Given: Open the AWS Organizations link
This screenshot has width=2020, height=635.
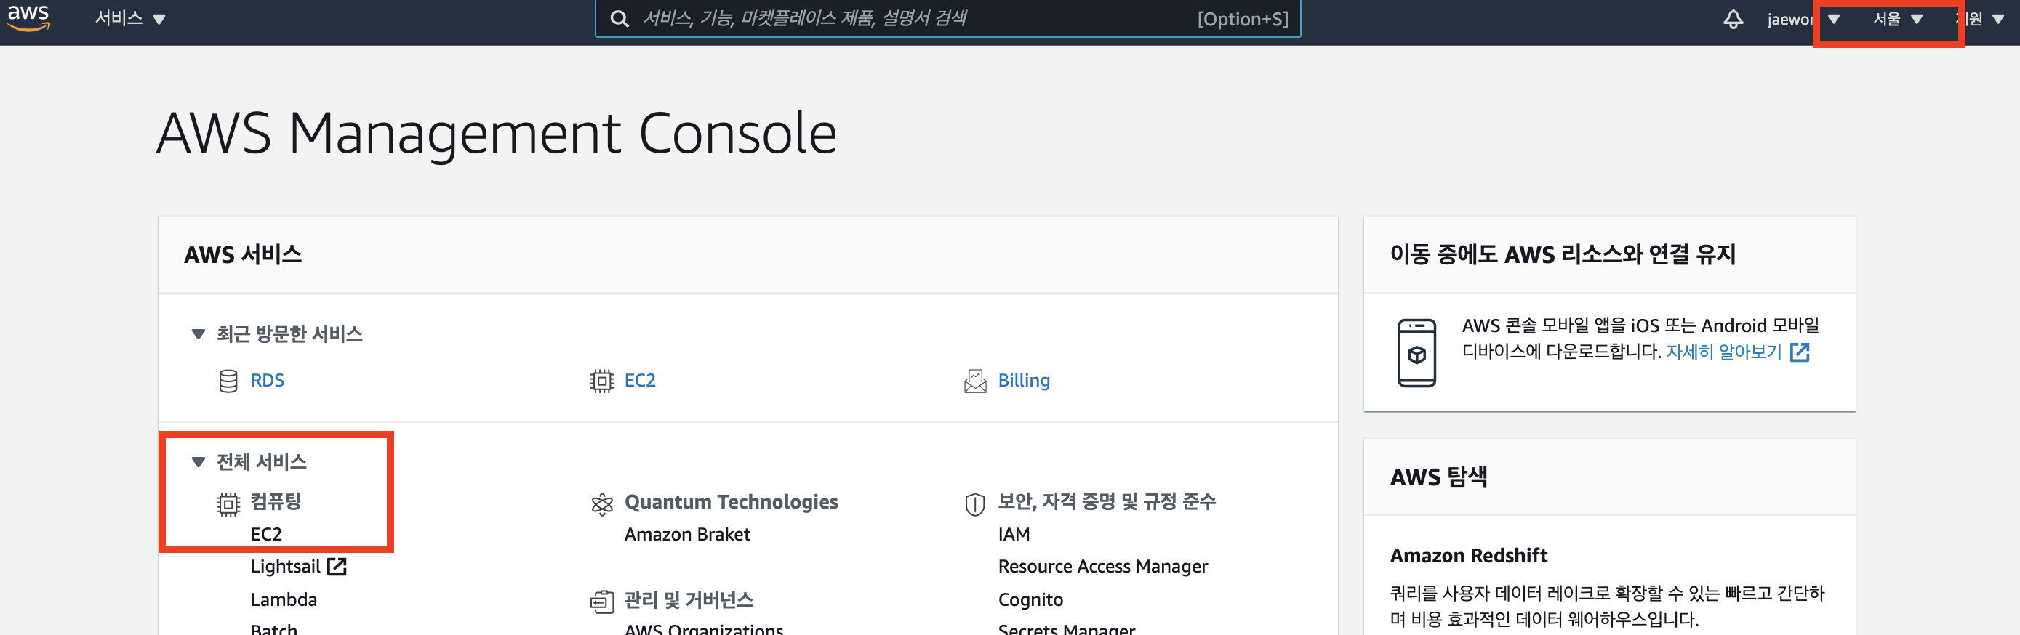Looking at the screenshot, I should (703, 628).
